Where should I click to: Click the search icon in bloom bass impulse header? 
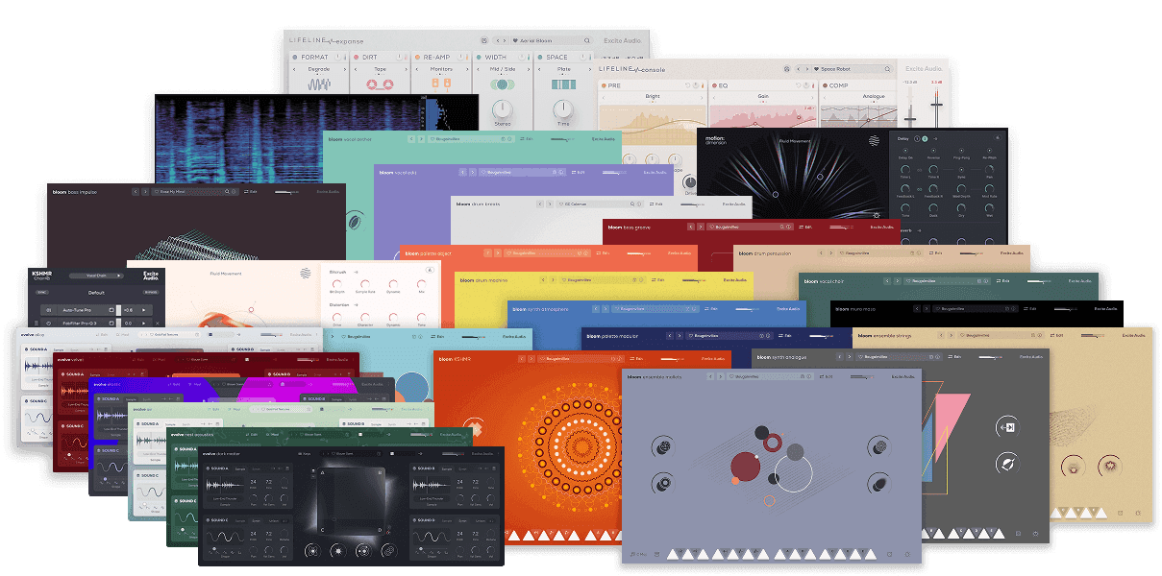coord(228,192)
